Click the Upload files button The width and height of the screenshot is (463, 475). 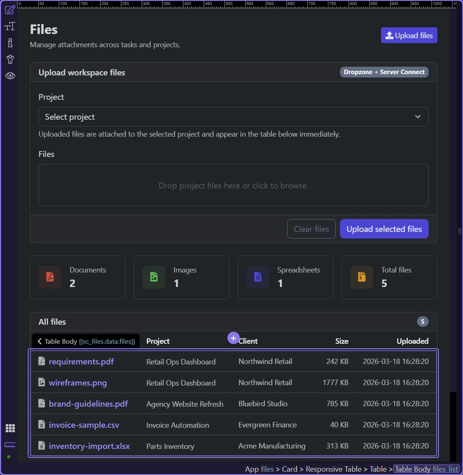coord(409,35)
